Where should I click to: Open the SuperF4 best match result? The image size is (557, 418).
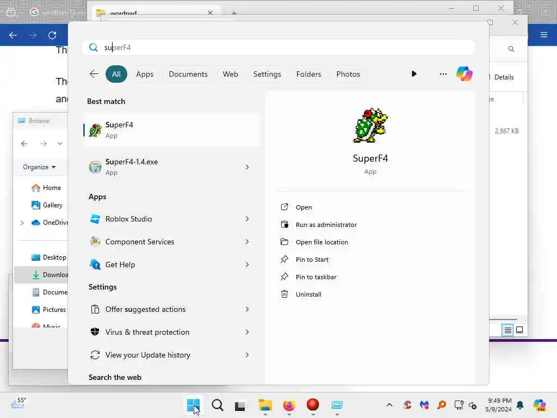171,130
